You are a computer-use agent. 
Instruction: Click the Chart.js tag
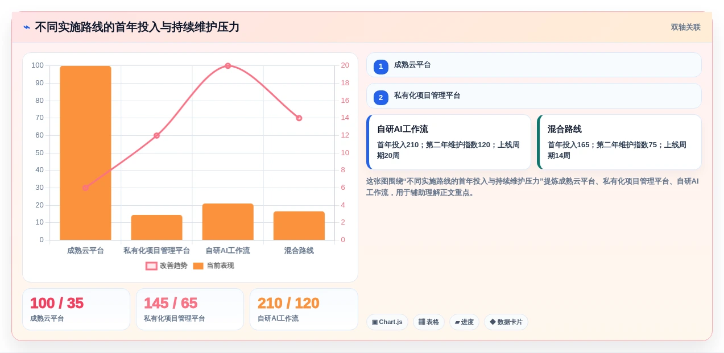point(387,322)
